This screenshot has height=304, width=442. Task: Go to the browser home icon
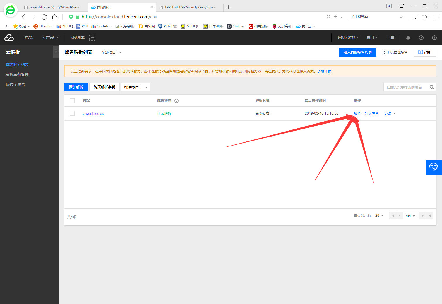(x=54, y=17)
